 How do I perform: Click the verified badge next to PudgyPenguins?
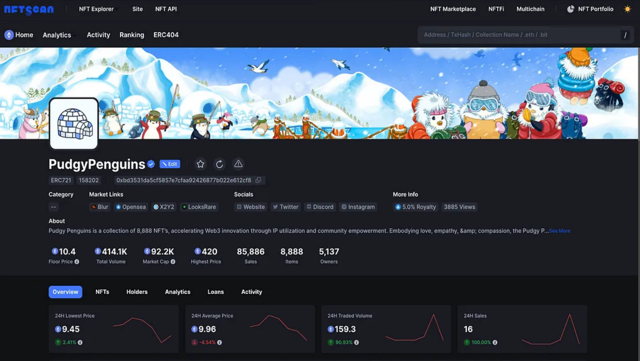click(151, 164)
